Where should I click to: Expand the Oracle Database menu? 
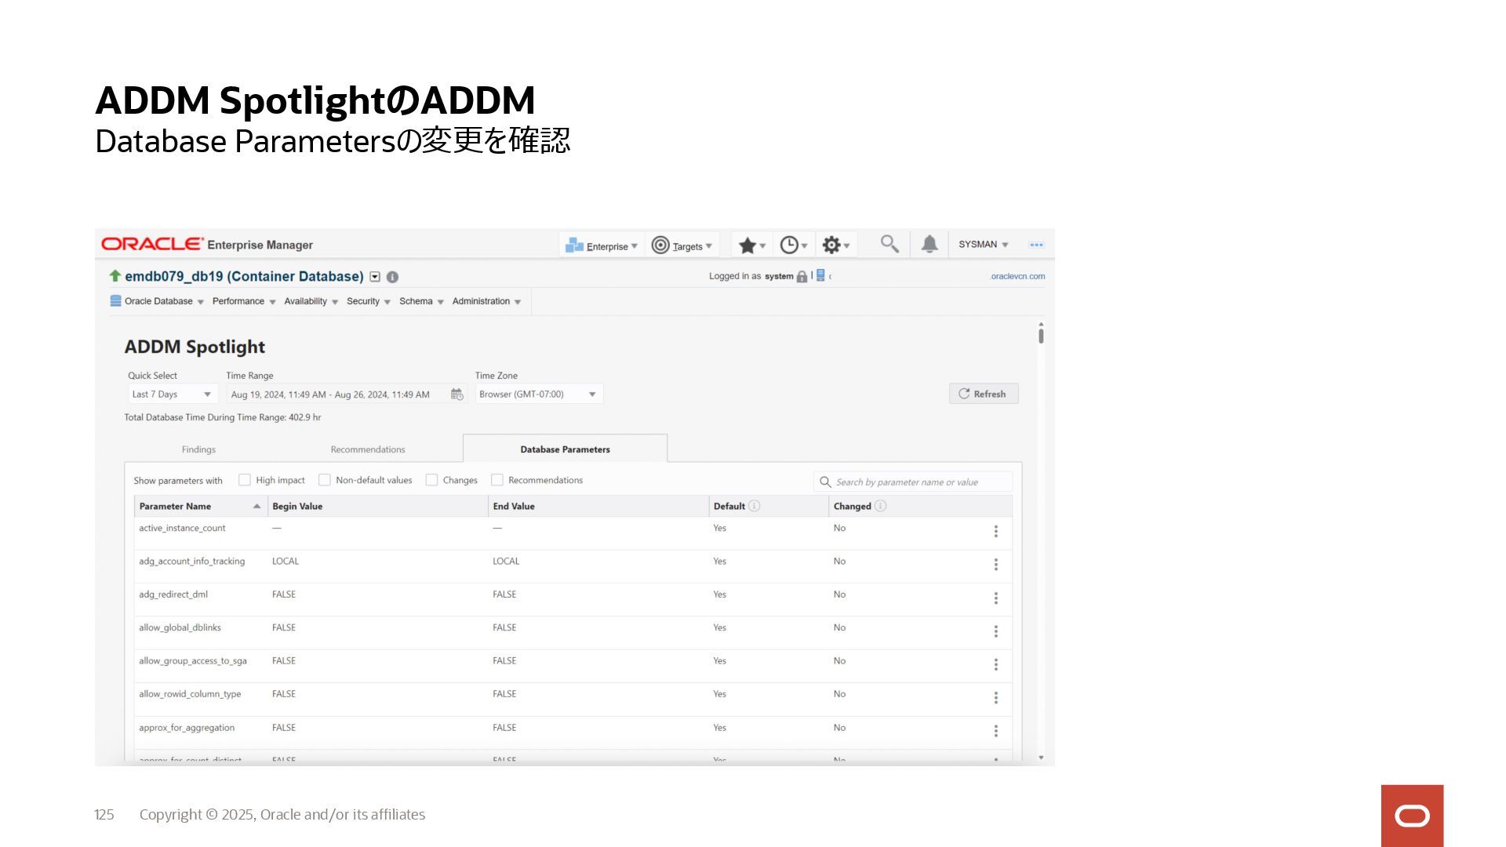tap(157, 301)
